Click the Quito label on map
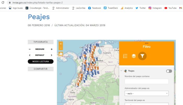 coord(73,92)
